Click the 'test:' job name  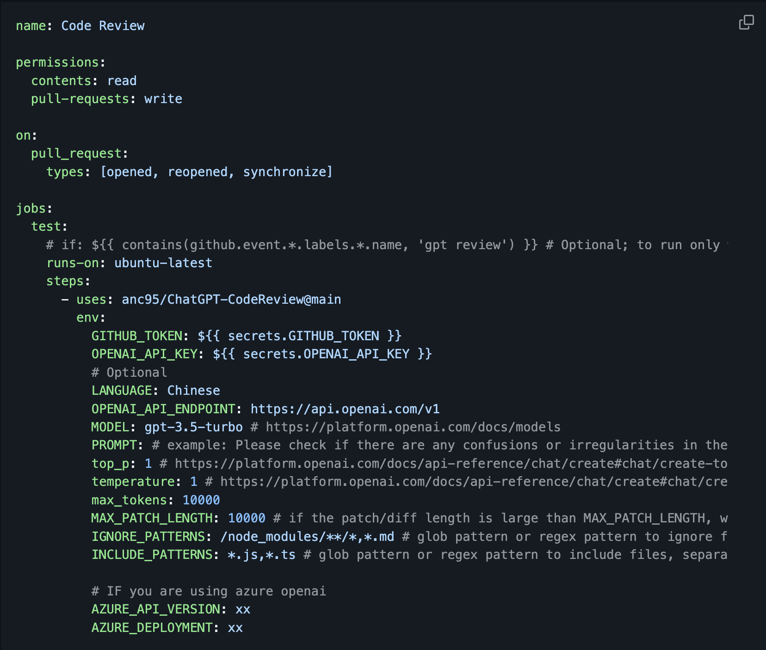point(49,227)
